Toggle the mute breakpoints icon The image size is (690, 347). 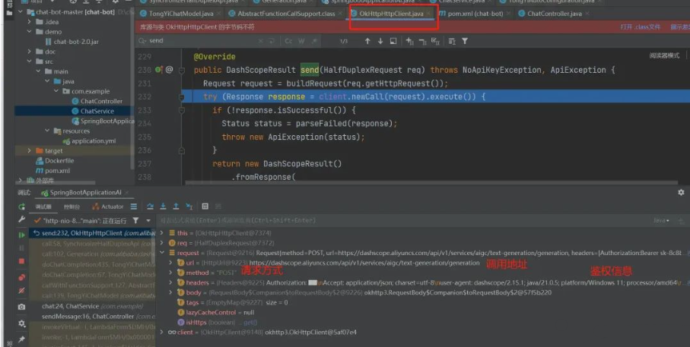pyautogui.click(x=21, y=291)
